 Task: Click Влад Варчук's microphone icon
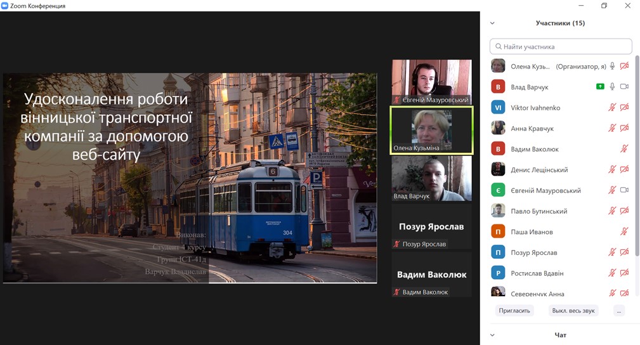pyautogui.click(x=612, y=87)
